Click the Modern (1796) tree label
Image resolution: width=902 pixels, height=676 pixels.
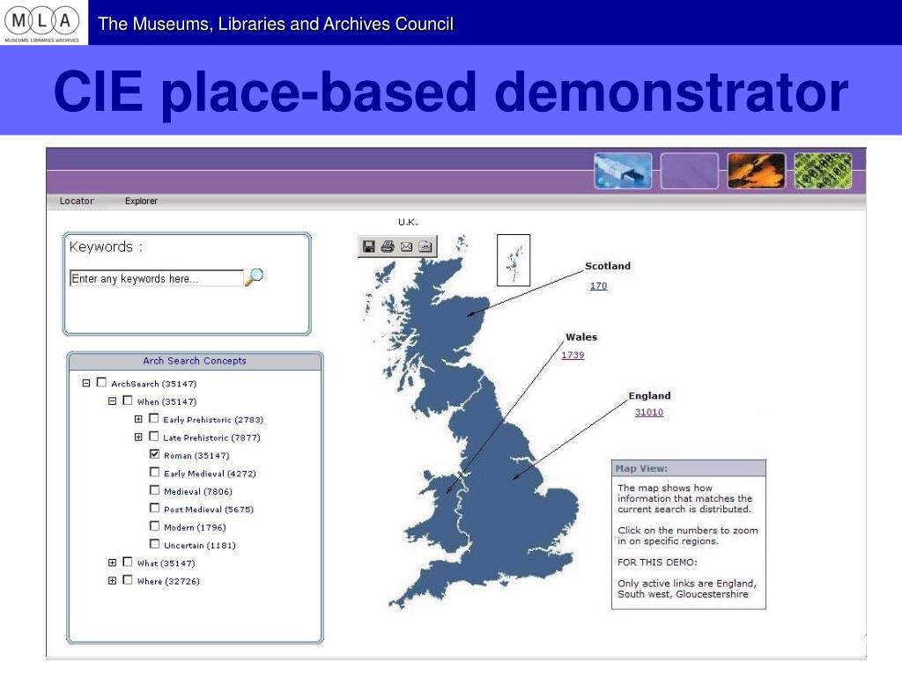click(x=195, y=527)
